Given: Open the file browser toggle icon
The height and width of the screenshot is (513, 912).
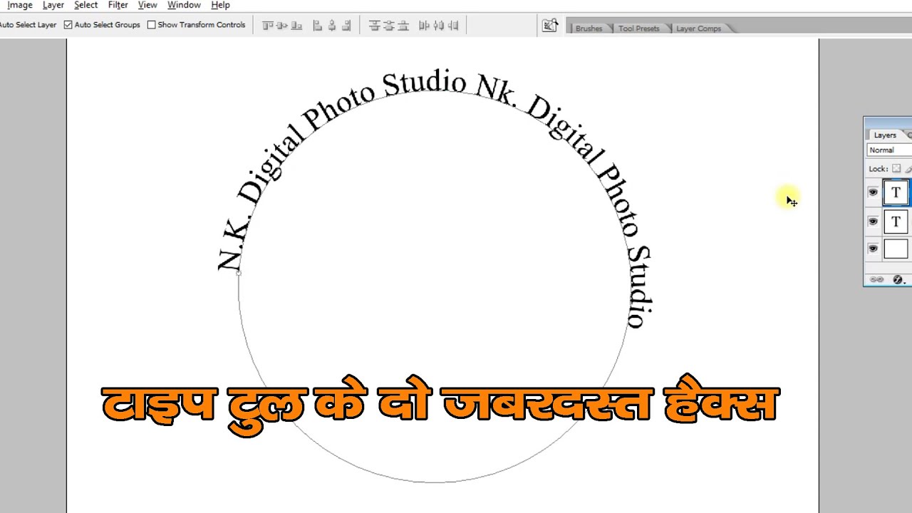Looking at the screenshot, I should tap(550, 26).
